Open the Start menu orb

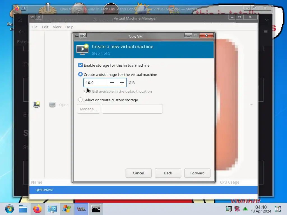[x=10, y=209]
